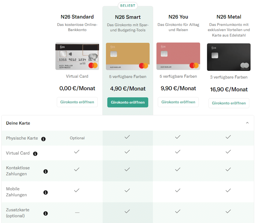Click the Optional cell for Physische Karte
The width and height of the screenshot is (255, 223).
click(77, 138)
